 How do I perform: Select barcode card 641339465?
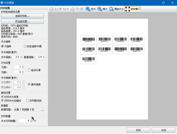[136, 40]
